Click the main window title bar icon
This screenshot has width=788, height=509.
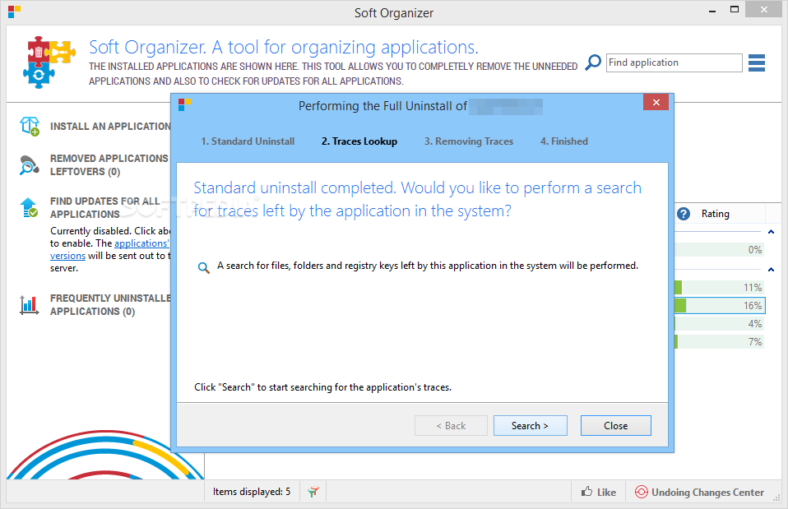click(x=14, y=12)
